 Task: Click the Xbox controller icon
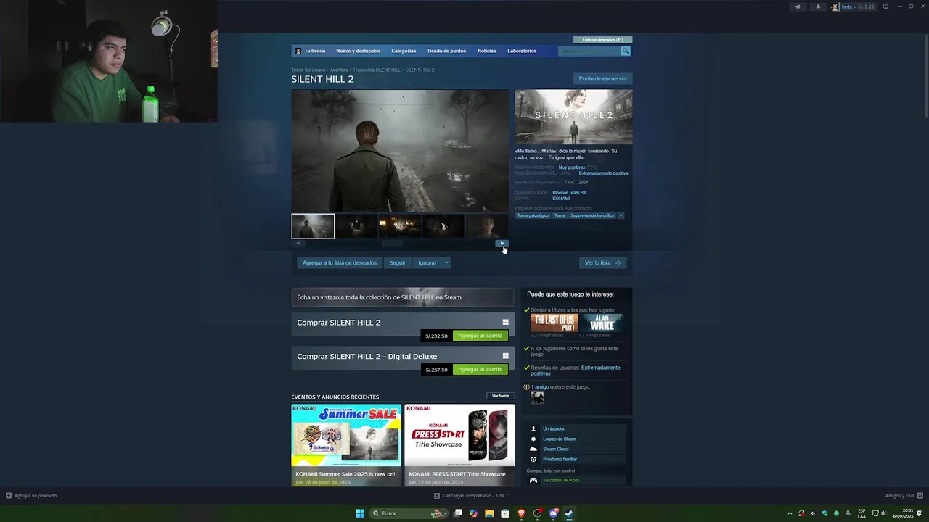[x=533, y=480]
